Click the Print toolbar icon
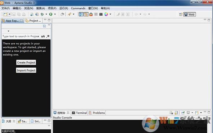Image resolution: width=213 pixels, height=133 pixels. pos(24,14)
